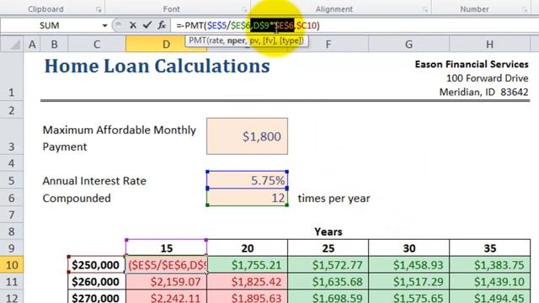Viewport: 539px width, 303px height.
Task: Click the 30 years header cell
Action: tap(408, 248)
